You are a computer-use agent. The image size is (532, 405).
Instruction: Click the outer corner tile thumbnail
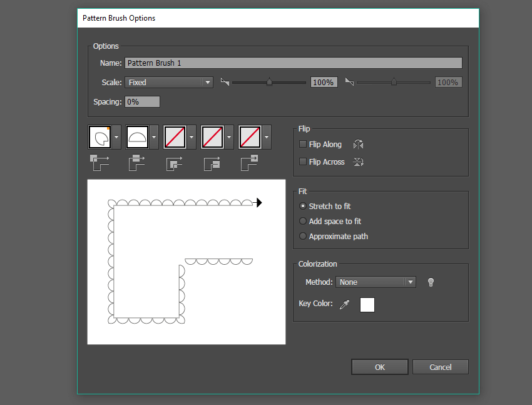tap(100, 136)
